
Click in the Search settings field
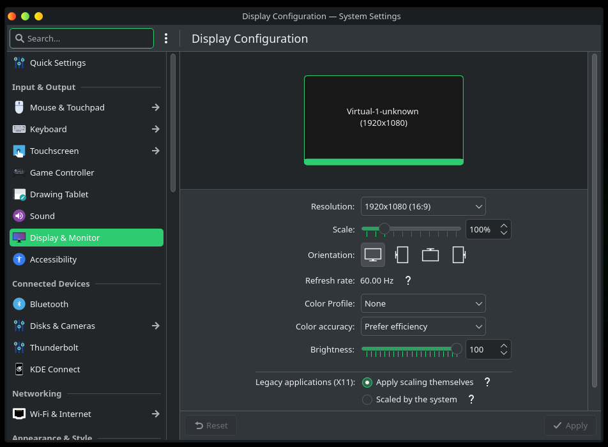click(x=82, y=38)
